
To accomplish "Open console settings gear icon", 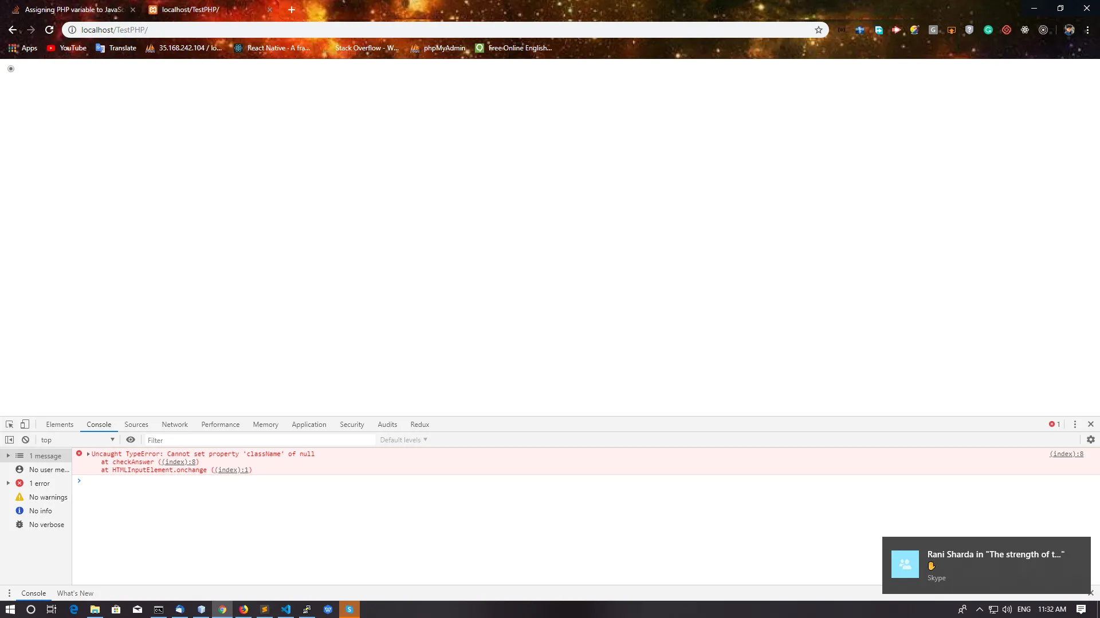I will 1090,439.
